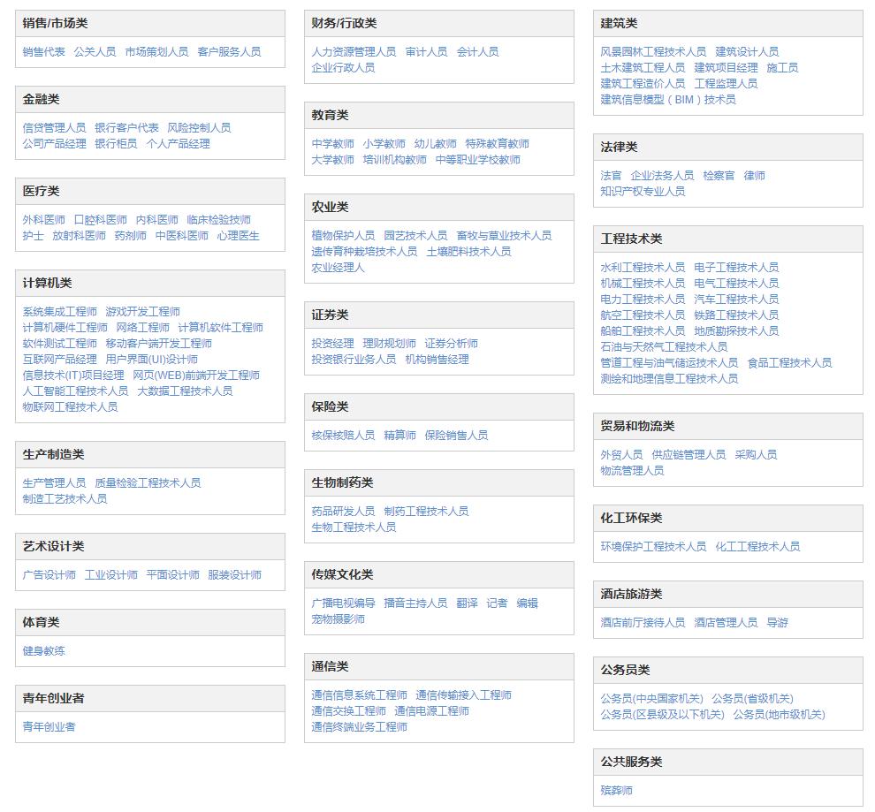Open 银行柜员 occupation

(116, 144)
